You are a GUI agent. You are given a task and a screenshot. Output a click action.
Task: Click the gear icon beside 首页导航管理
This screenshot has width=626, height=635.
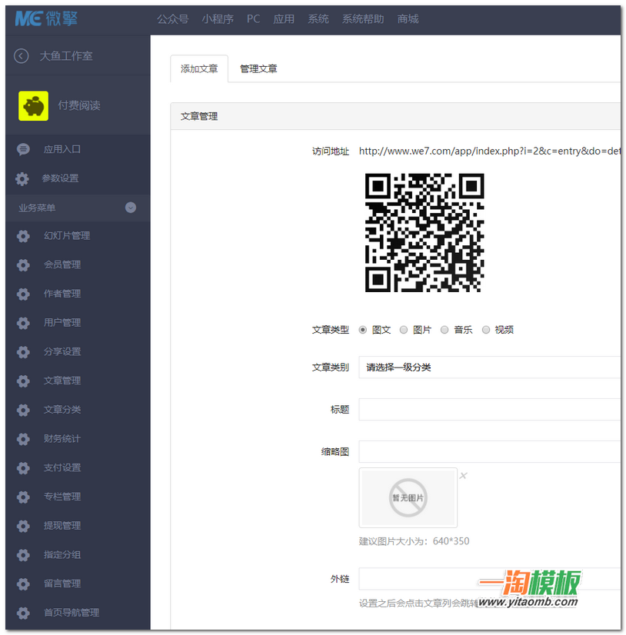tap(23, 613)
